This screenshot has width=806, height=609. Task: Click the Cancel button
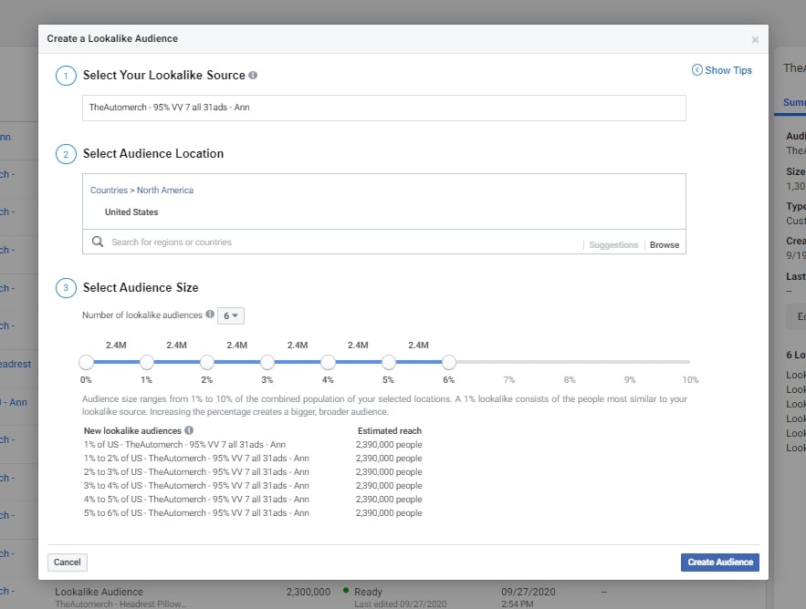[x=67, y=562]
